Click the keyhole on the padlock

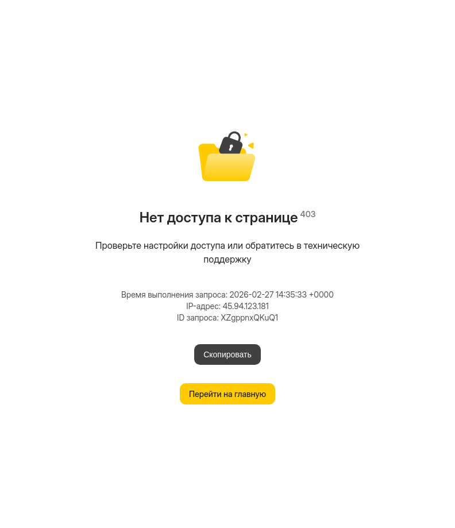coord(231,147)
